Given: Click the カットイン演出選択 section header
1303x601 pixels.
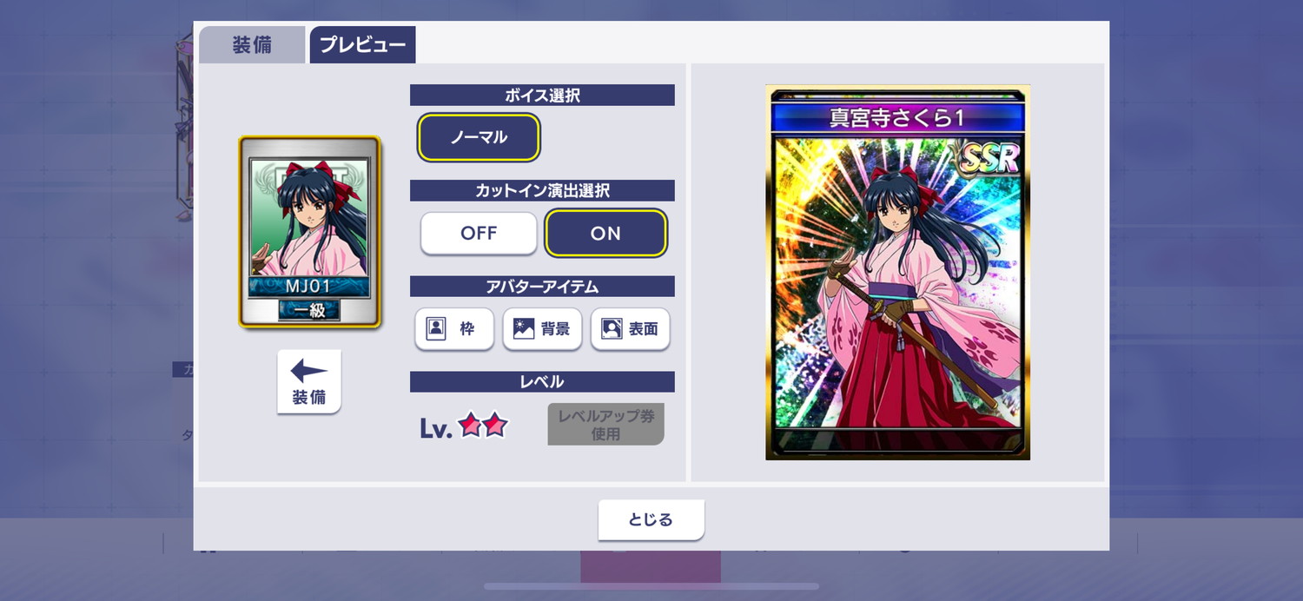Looking at the screenshot, I should [x=542, y=191].
